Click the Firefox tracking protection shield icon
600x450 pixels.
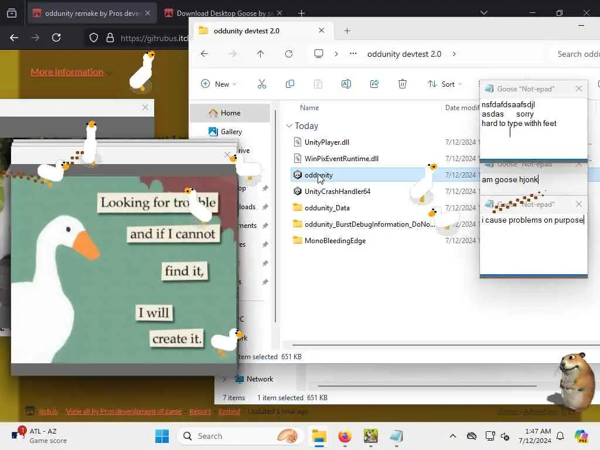pyautogui.click(x=94, y=37)
